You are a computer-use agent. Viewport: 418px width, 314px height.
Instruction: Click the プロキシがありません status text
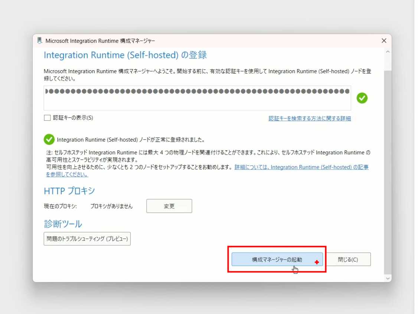(111, 206)
